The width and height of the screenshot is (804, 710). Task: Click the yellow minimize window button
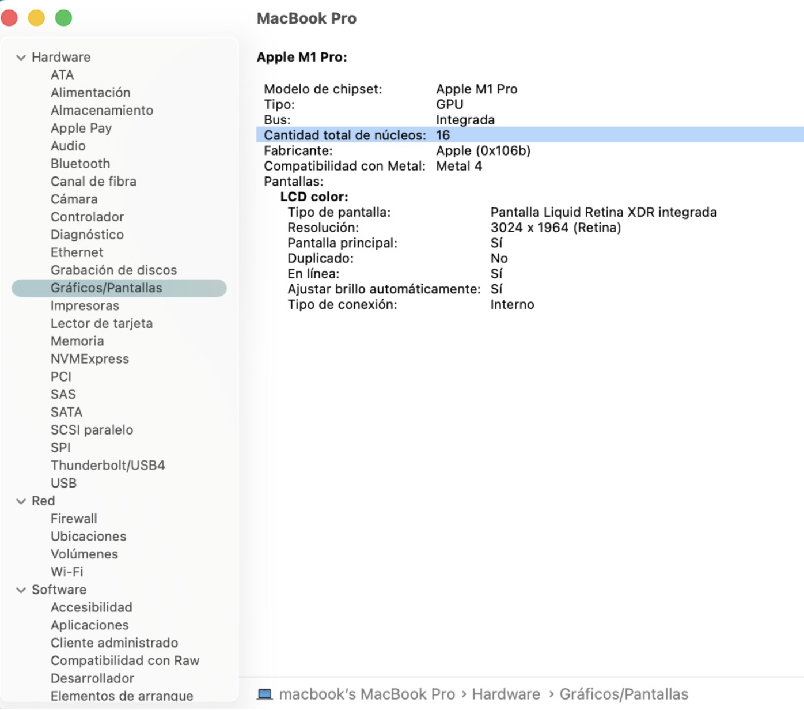(36, 18)
